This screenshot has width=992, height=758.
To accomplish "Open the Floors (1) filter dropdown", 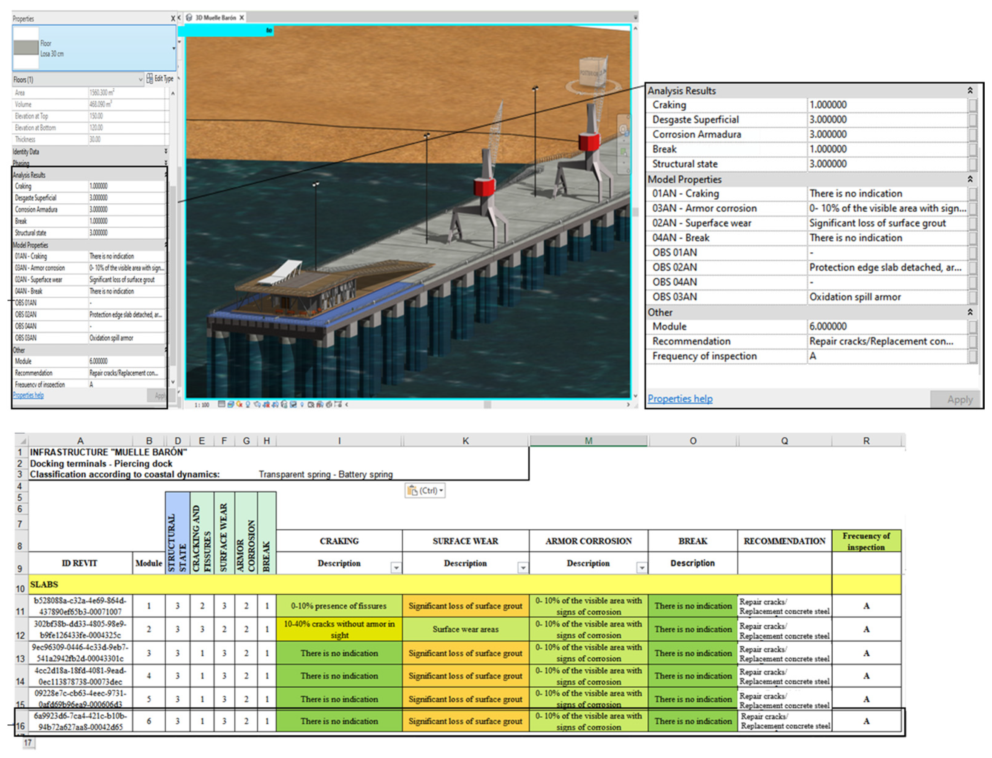I will click(x=140, y=80).
